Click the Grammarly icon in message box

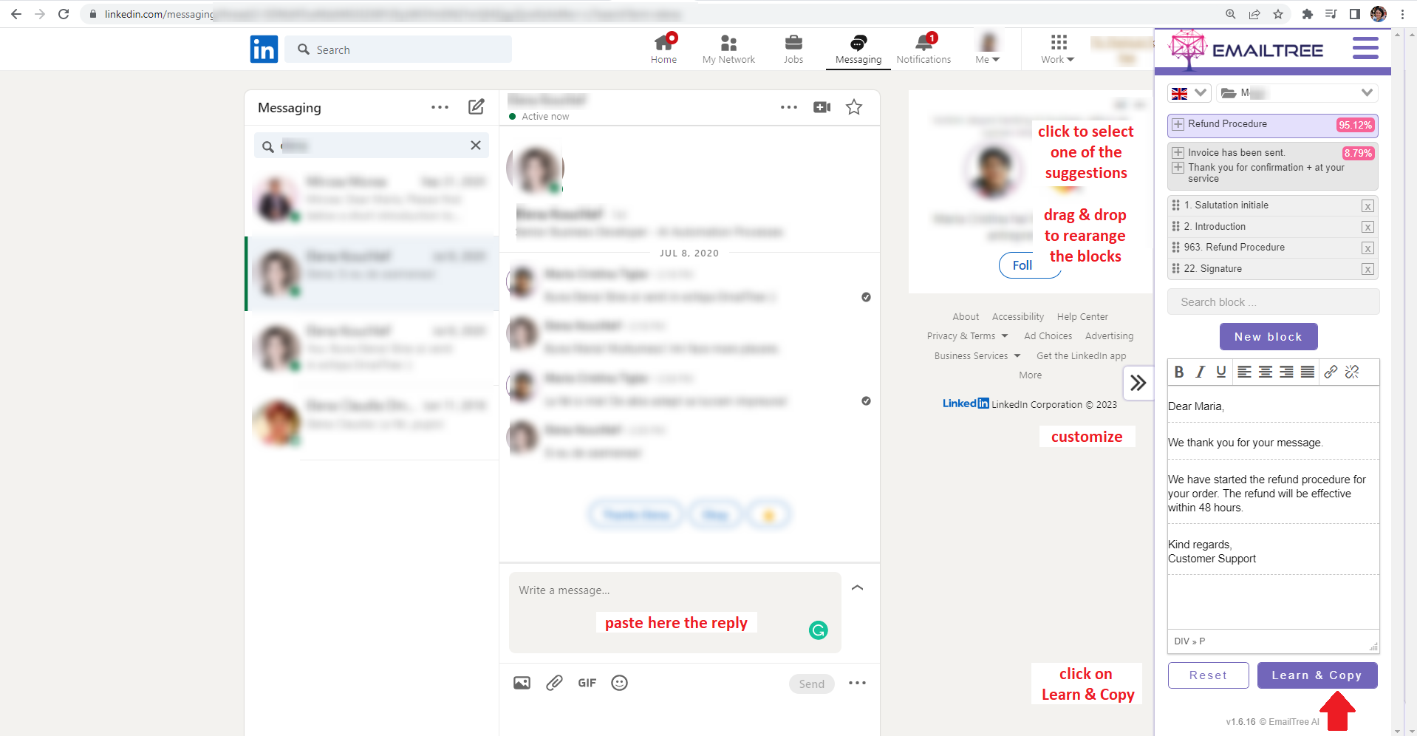point(818,630)
